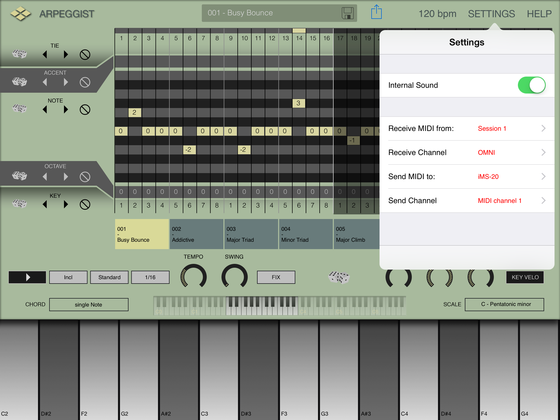Click the 1/16 rate button
This screenshot has width=560, height=420.
point(150,277)
